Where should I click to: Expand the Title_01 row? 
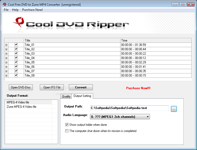tap(6, 45)
